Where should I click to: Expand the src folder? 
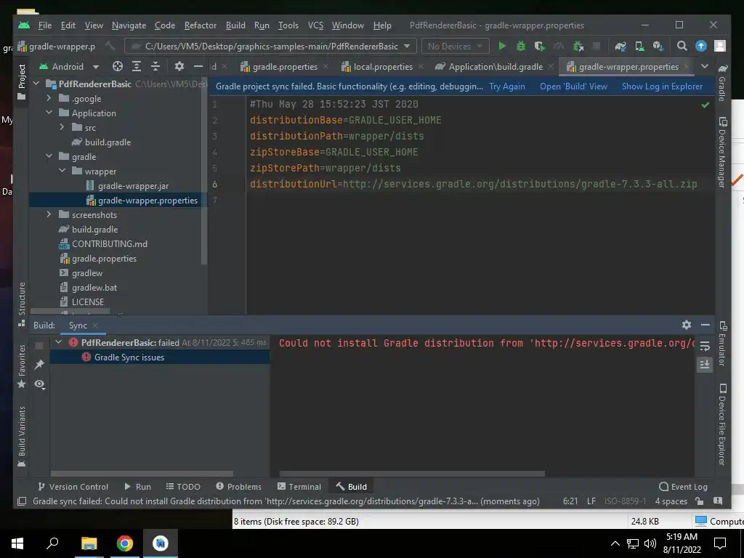tap(62, 127)
